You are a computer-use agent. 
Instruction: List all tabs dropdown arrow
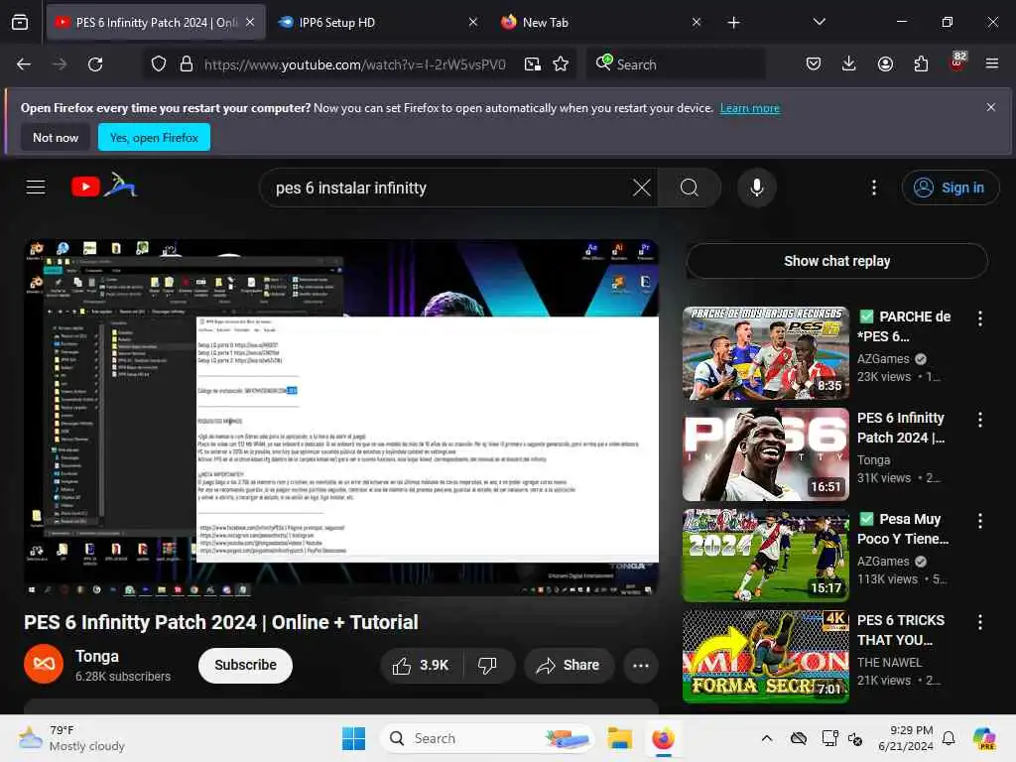click(x=819, y=22)
